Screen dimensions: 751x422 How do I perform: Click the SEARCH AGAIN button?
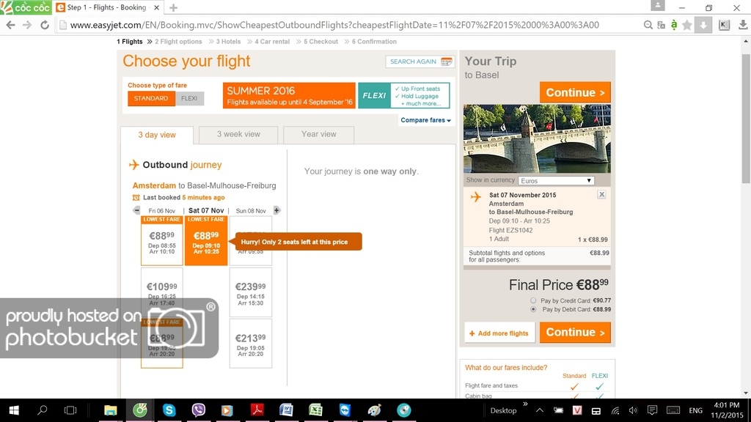420,62
